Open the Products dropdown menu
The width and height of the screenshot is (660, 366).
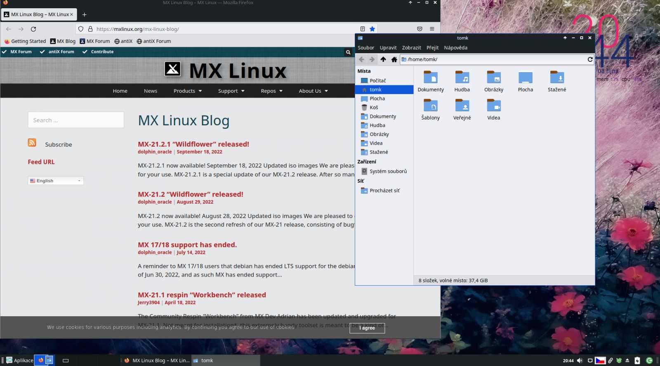188,91
